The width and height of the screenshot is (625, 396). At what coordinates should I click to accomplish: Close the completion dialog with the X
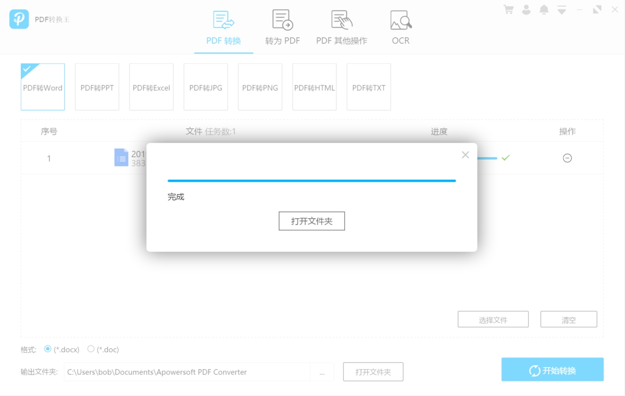point(465,155)
